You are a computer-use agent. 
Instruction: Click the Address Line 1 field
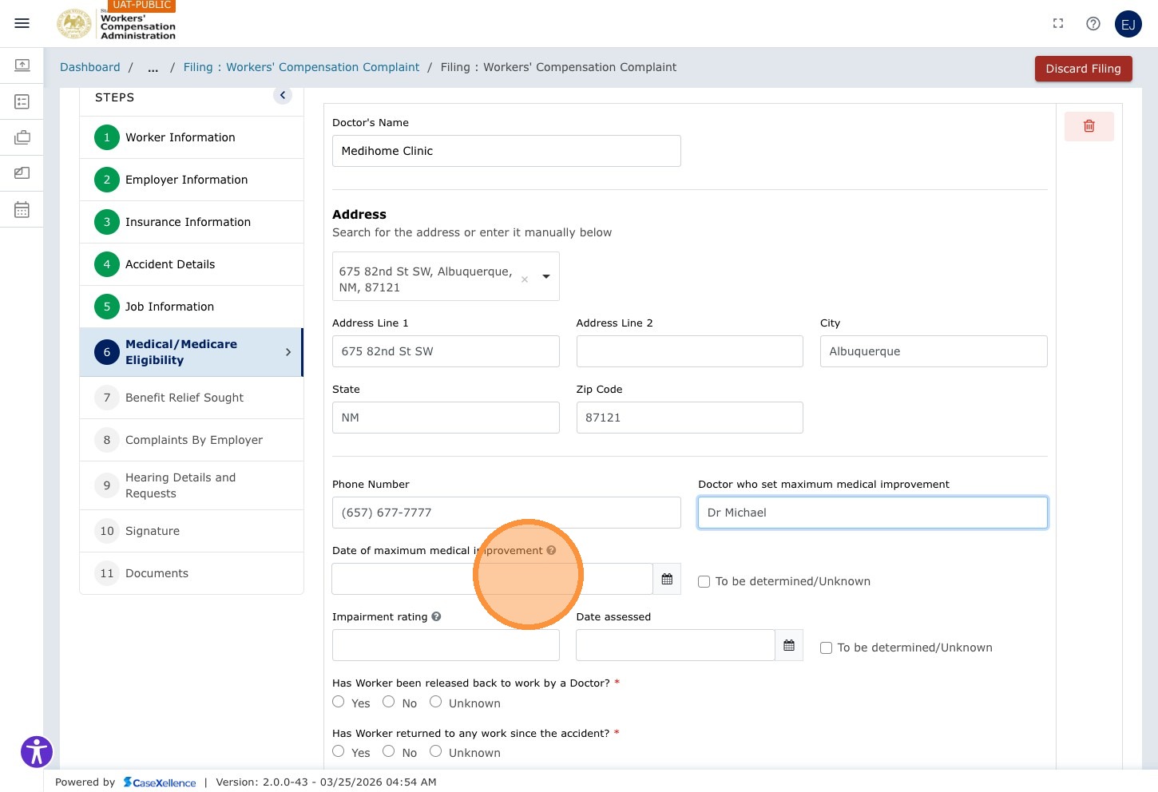pyautogui.click(x=446, y=351)
